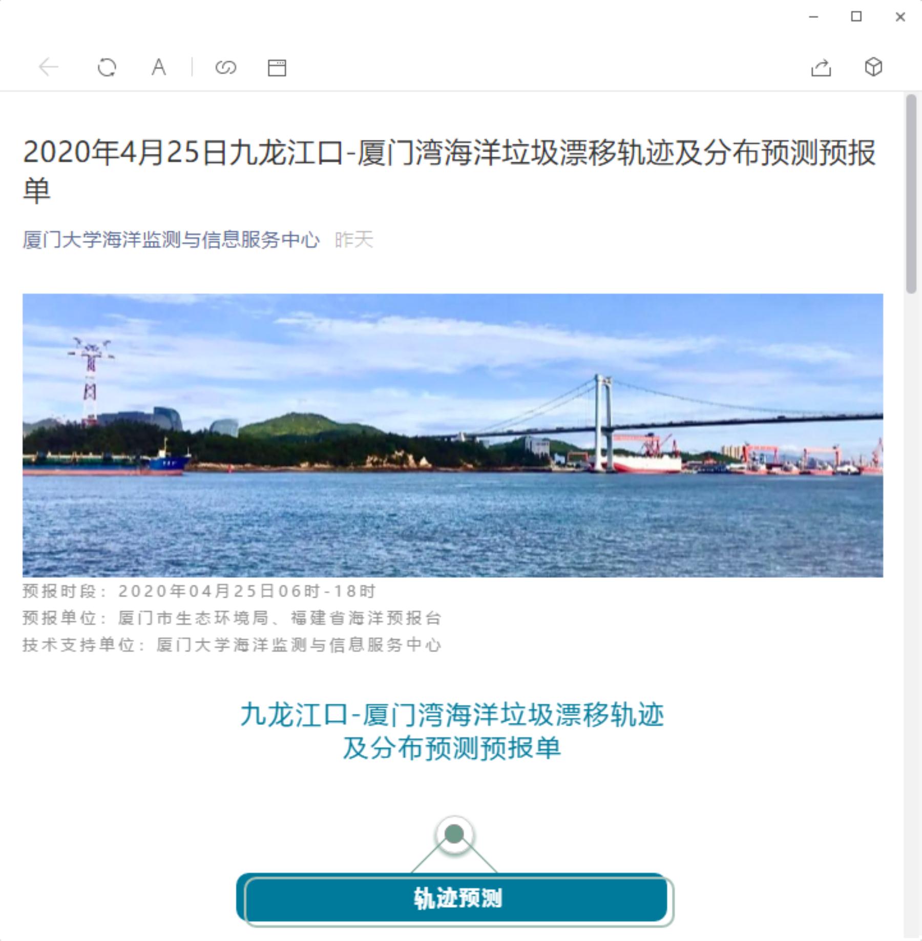Viewport: 922px width, 941px height.
Task: Click the cube icon in toolbar
Action: coord(873,67)
